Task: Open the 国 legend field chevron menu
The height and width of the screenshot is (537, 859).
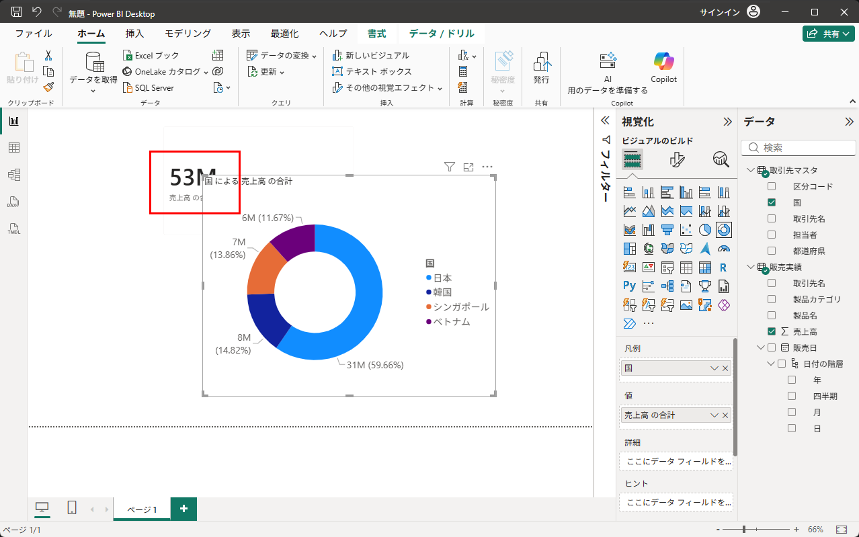Action: pos(714,368)
